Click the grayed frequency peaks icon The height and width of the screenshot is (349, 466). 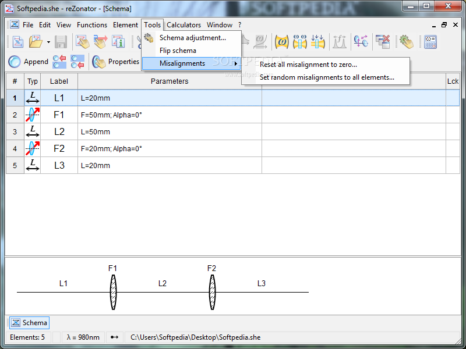[340, 42]
